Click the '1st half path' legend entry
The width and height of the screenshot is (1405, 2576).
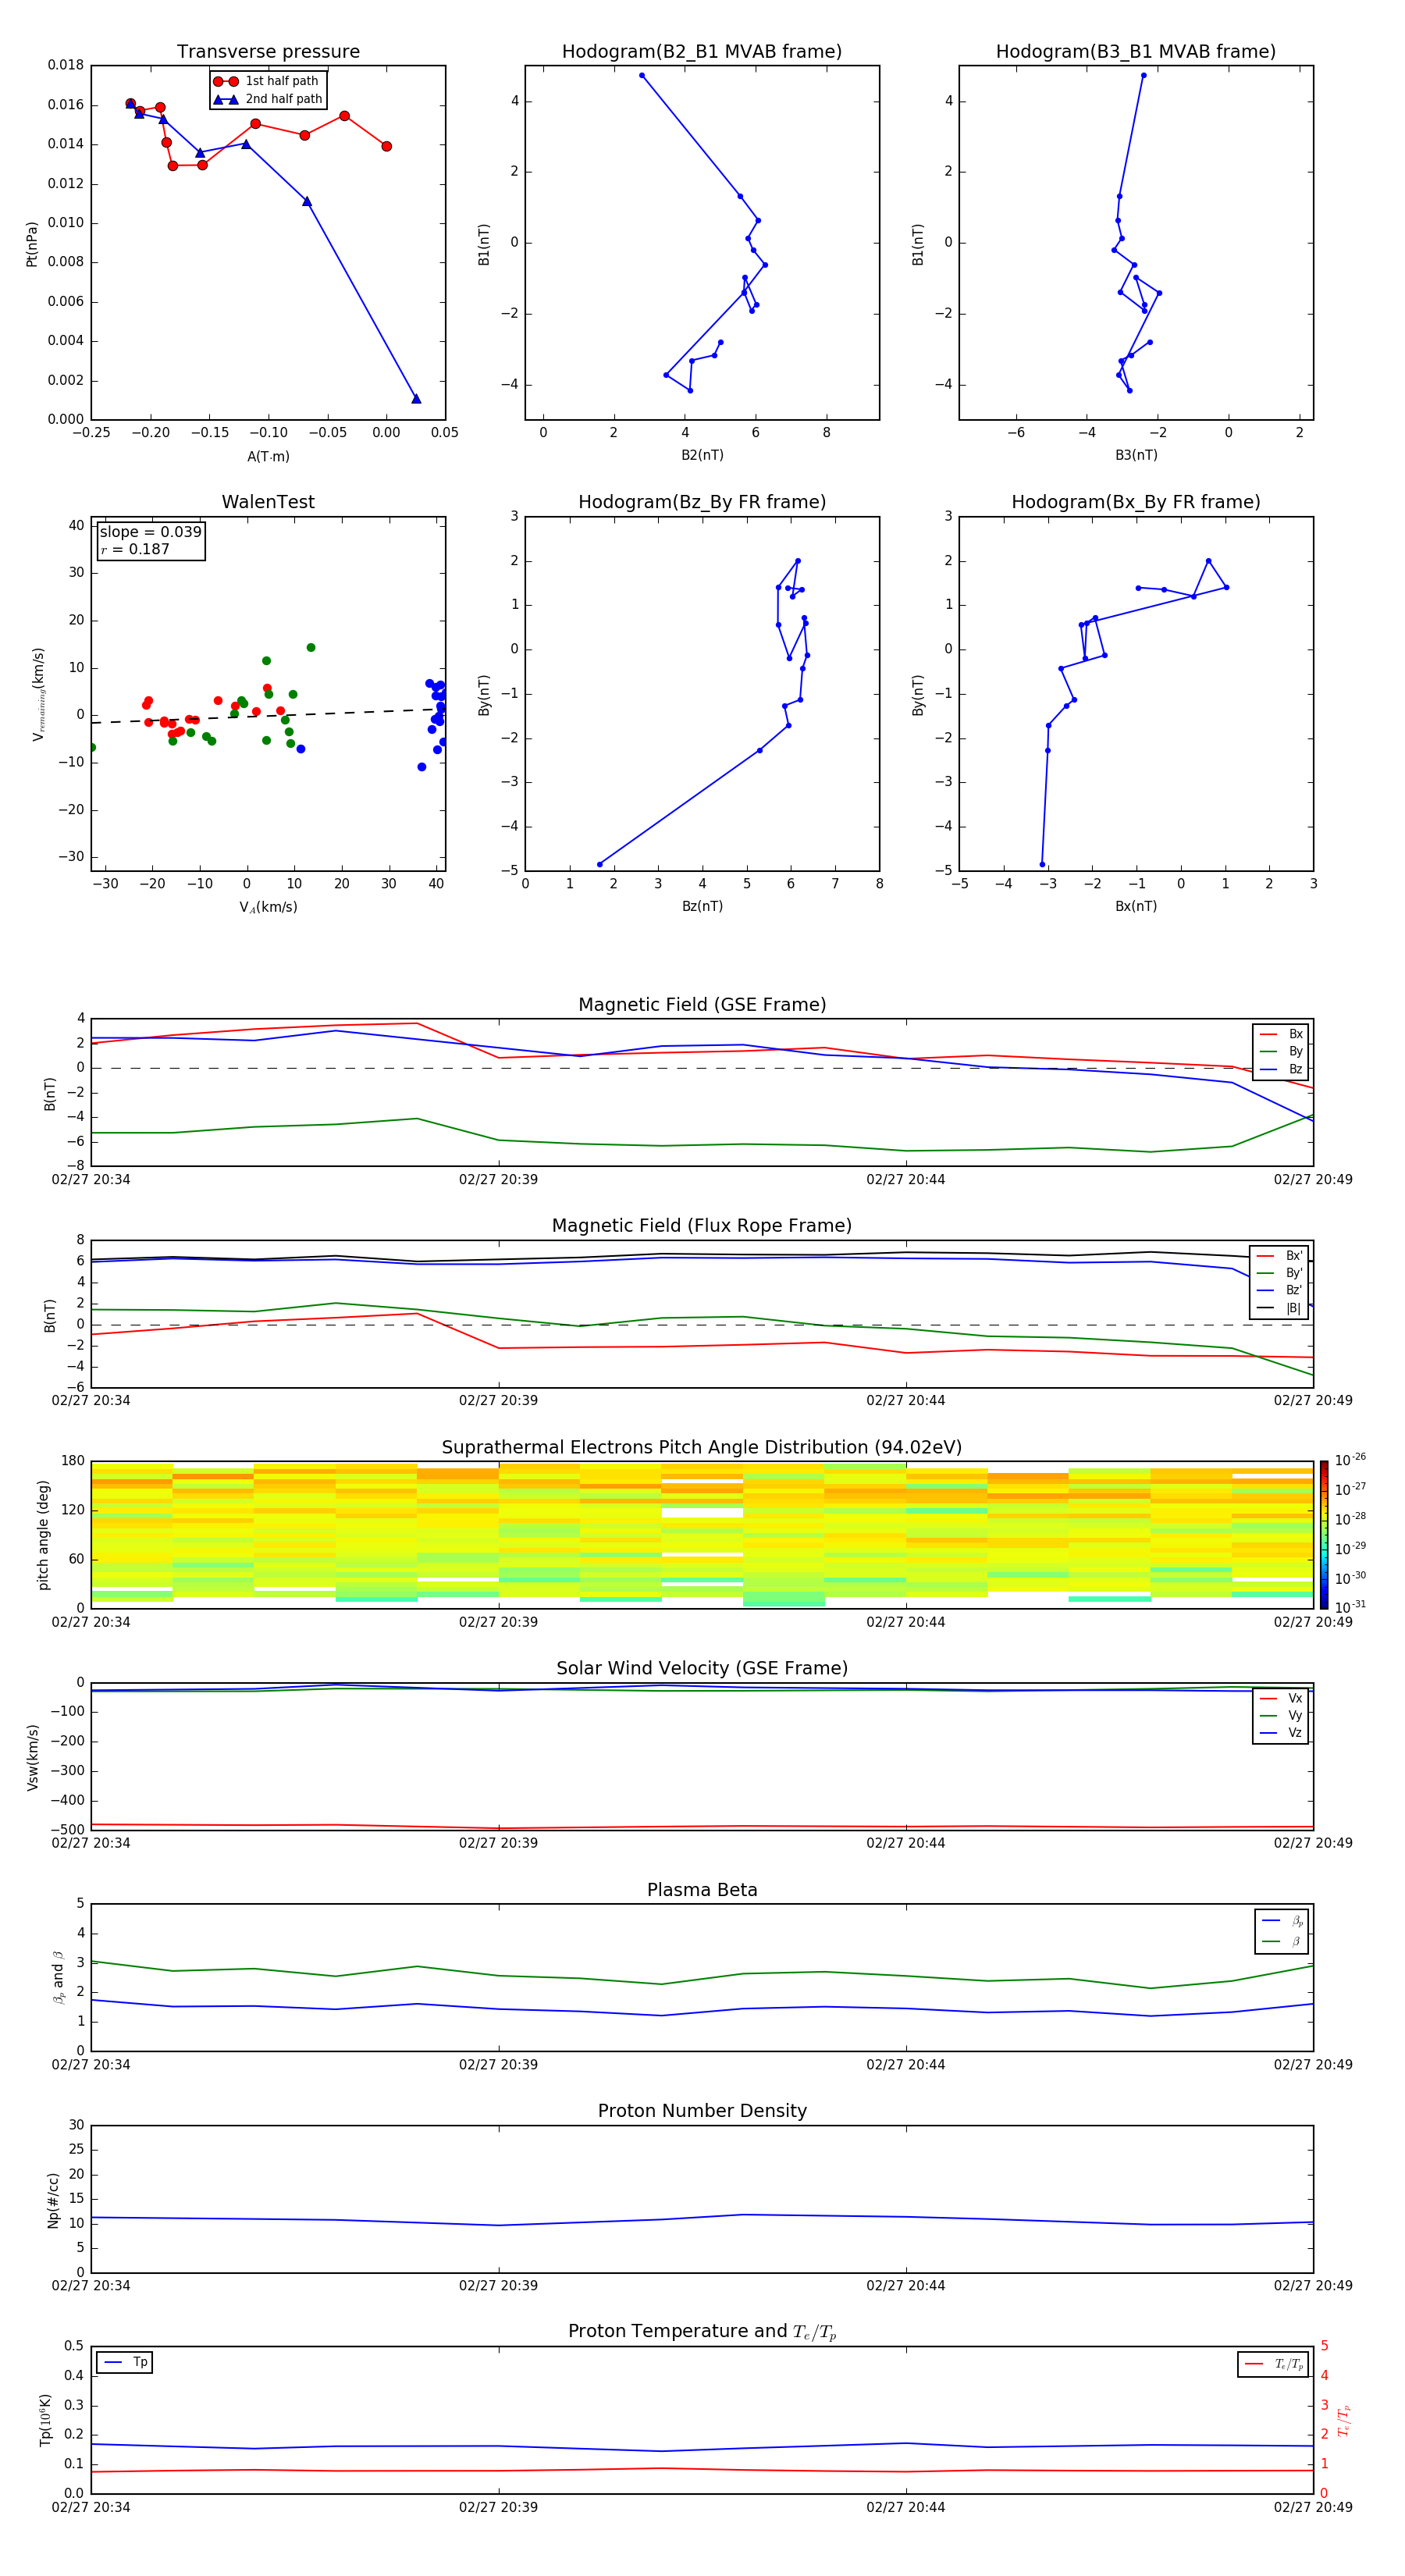266,81
